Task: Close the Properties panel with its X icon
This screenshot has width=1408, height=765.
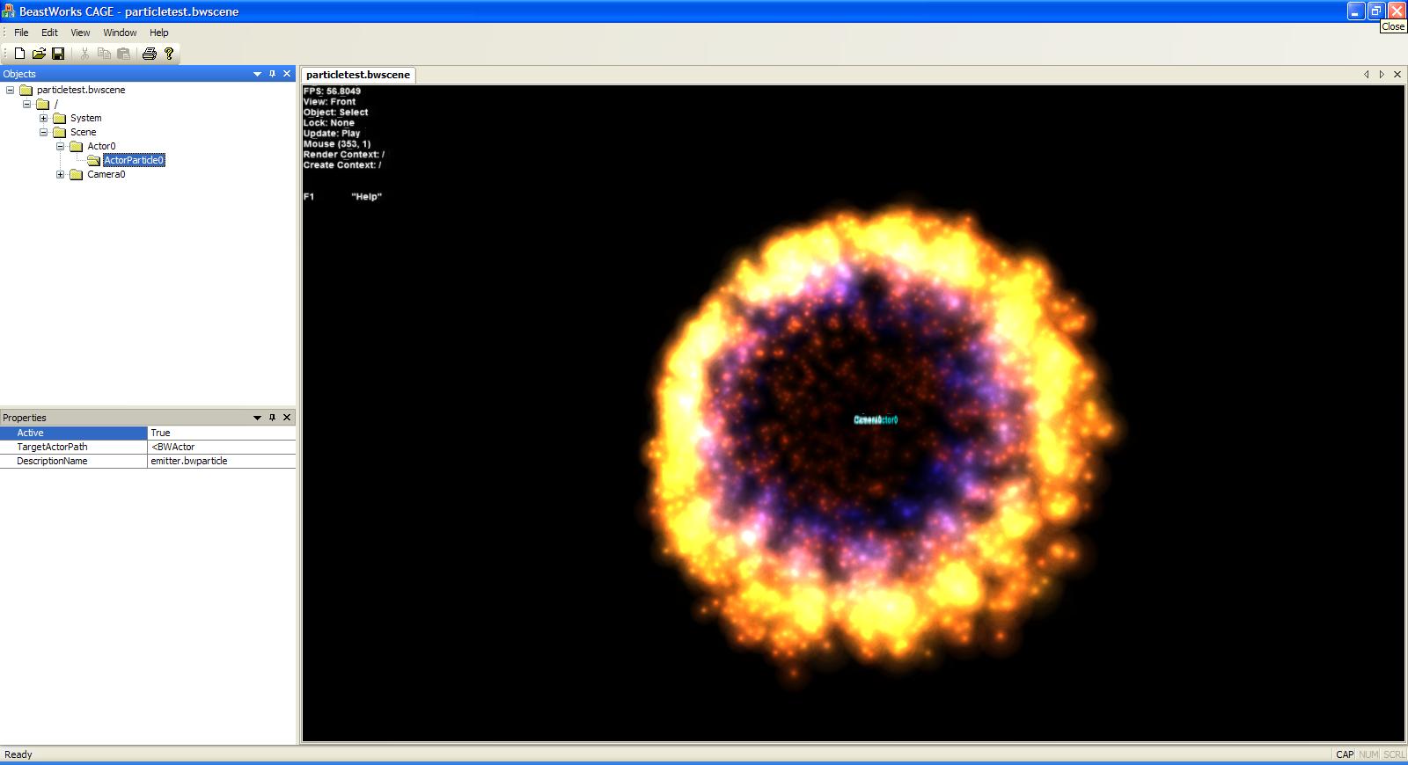Action: coord(287,418)
